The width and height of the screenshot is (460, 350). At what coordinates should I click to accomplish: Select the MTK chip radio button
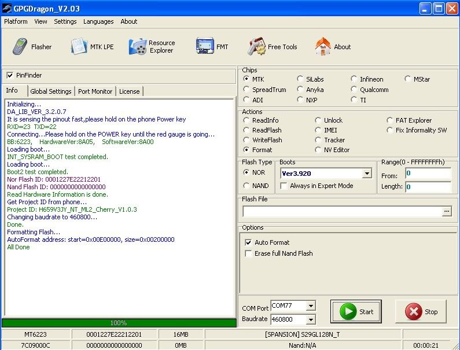click(x=246, y=79)
